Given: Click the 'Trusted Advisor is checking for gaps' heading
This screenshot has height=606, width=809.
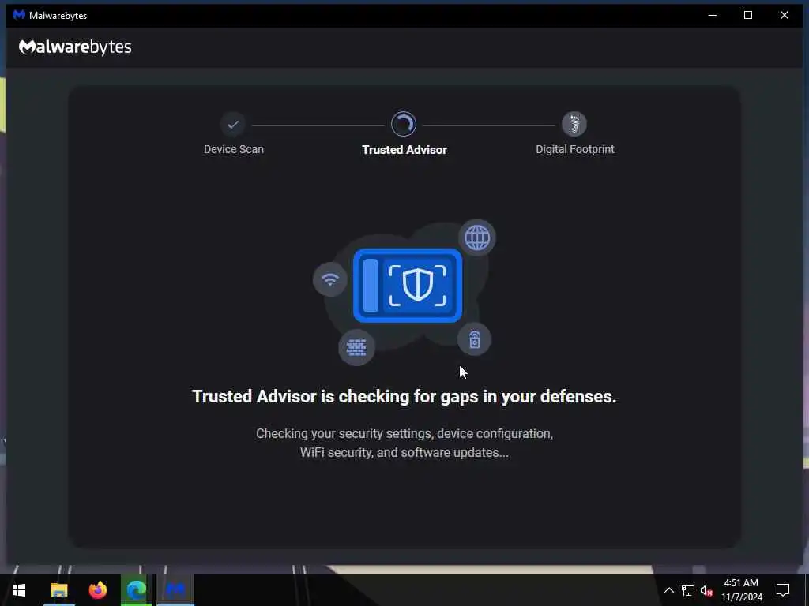Looking at the screenshot, I should [x=404, y=396].
